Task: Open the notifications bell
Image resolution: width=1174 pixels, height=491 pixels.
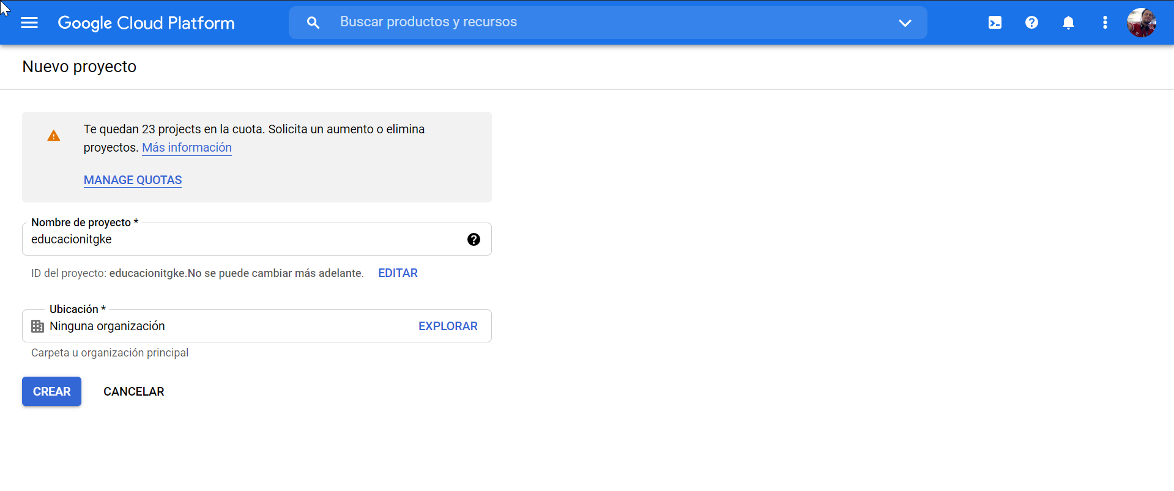Action: point(1068,23)
